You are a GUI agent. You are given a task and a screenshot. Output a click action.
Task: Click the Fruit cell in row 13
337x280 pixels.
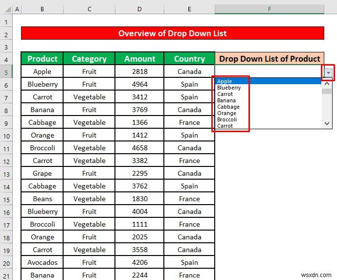(89, 173)
